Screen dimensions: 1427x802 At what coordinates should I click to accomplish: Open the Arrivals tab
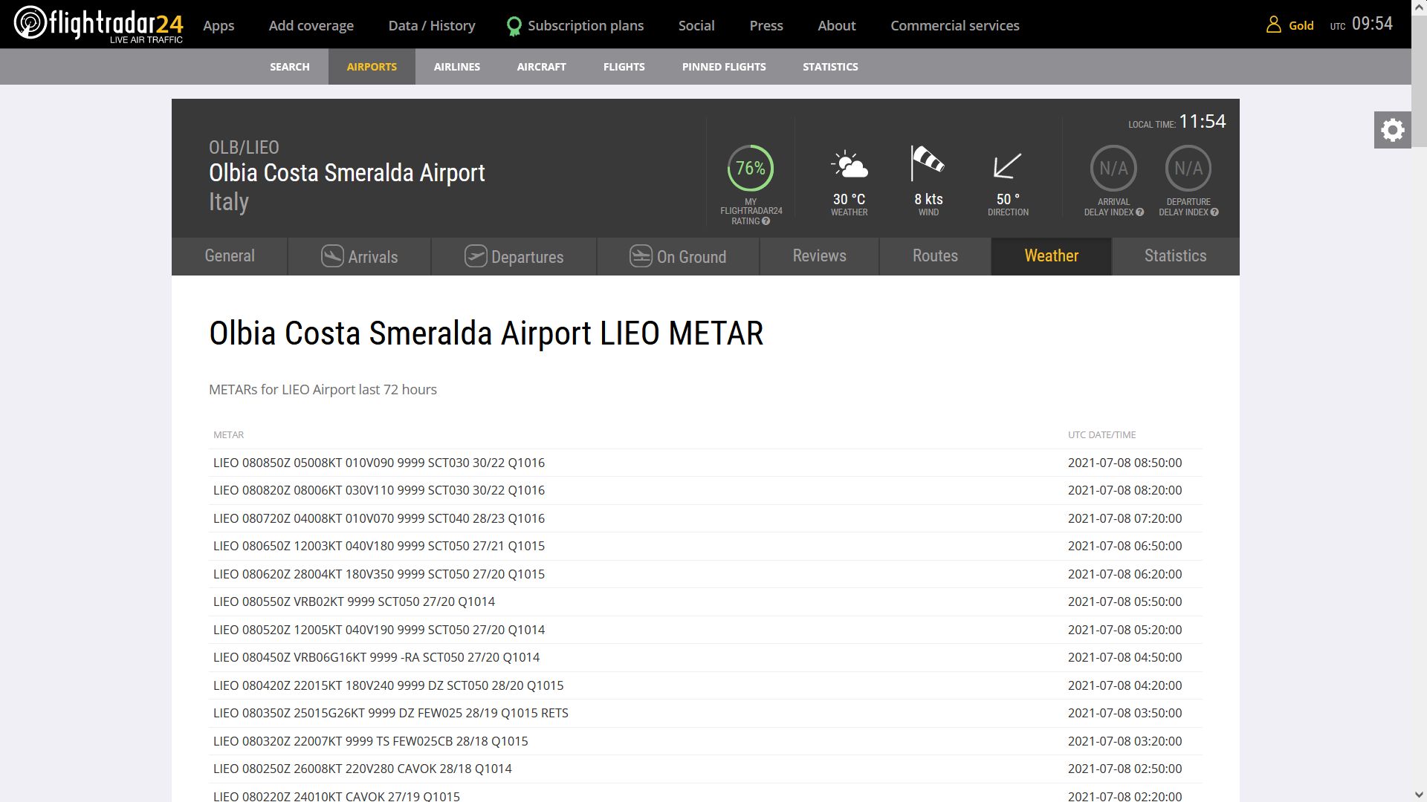[360, 257]
